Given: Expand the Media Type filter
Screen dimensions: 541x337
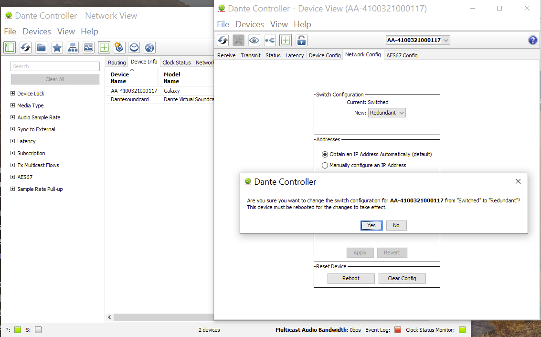Looking at the screenshot, I should coord(12,105).
